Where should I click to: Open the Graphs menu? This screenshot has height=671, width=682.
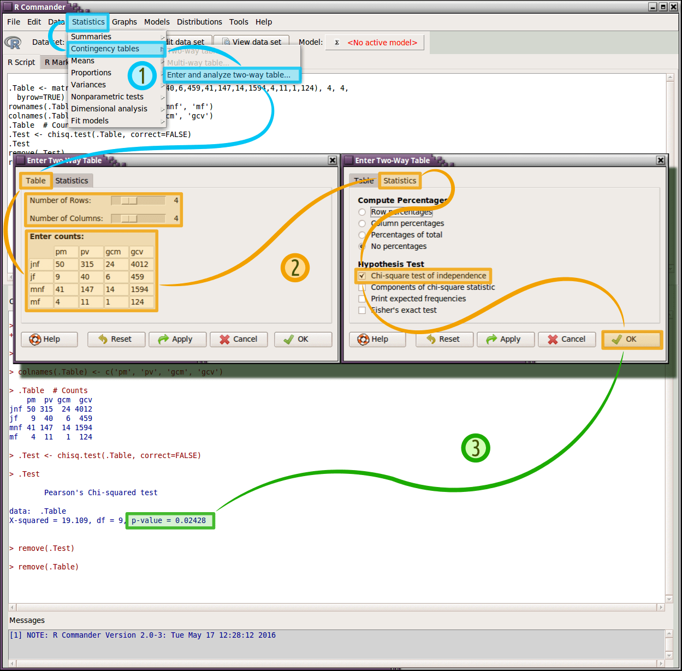point(124,22)
